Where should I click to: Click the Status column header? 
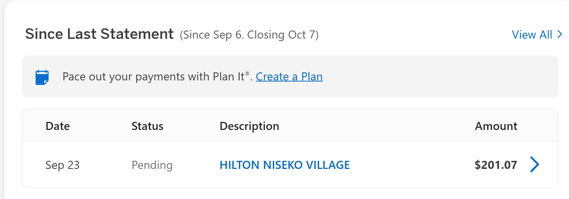click(x=147, y=126)
